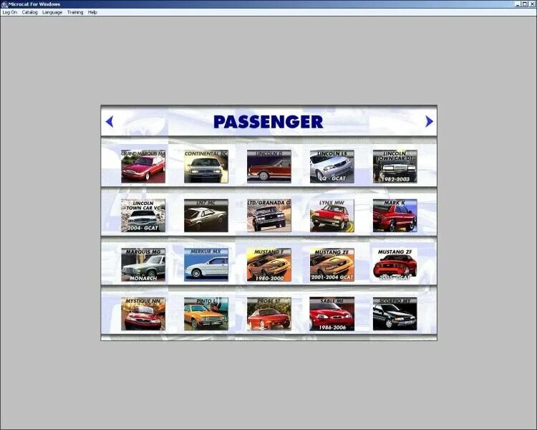Image resolution: width=537 pixels, height=430 pixels.
Task: Select the Mark K catalog
Action: (395, 216)
